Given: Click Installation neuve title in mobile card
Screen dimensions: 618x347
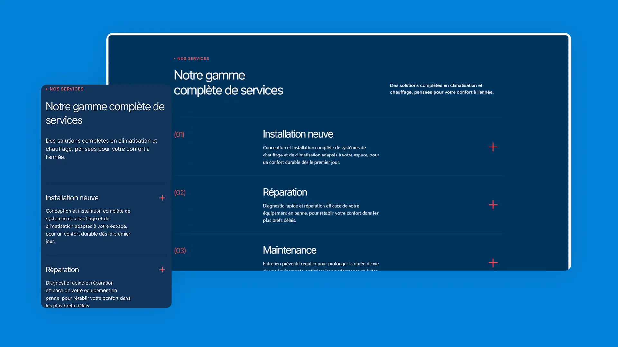Looking at the screenshot, I should pos(72,198).
